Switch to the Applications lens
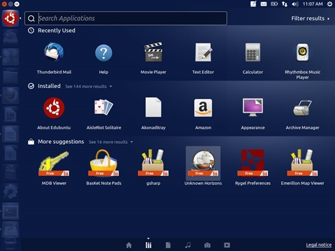335x251 pixels. [x=148, y=245]
